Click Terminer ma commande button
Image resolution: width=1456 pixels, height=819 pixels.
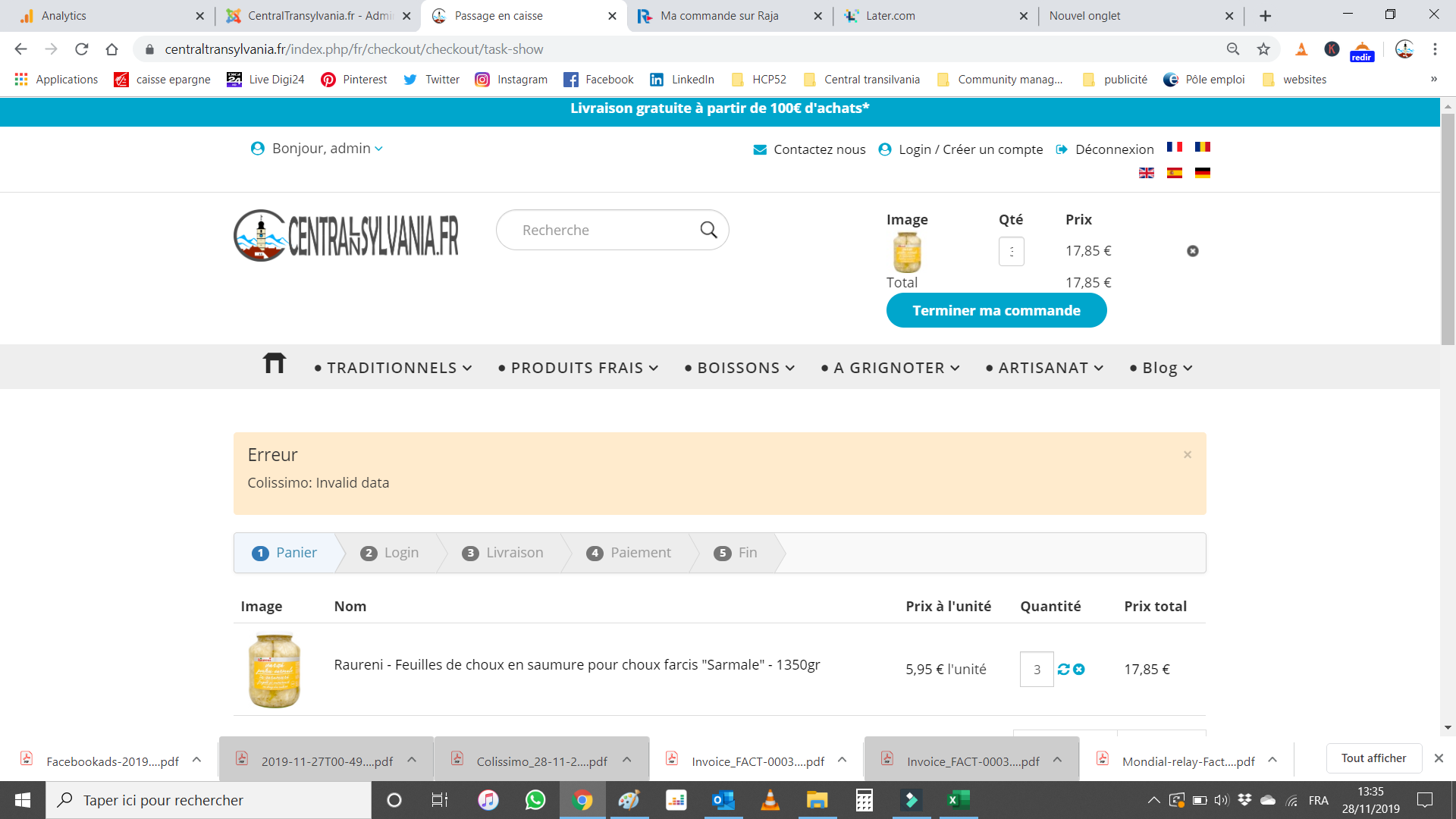[x=996, y=310]
